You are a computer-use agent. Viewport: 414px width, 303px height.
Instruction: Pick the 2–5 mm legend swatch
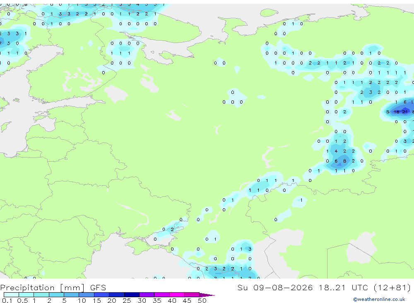coord(56,295)
